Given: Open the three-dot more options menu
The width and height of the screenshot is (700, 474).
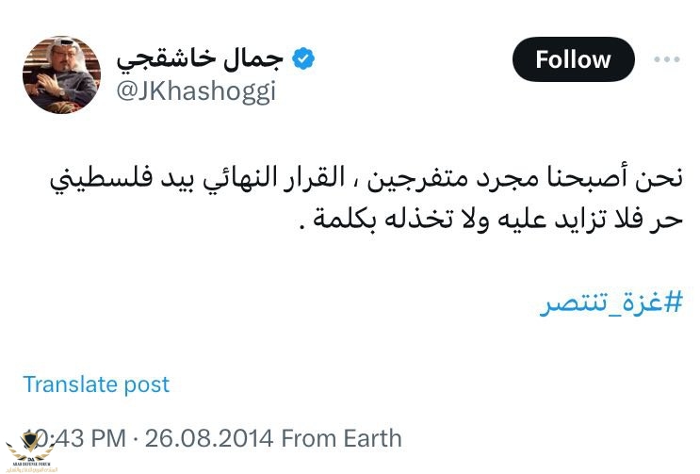Looking at the screenshot, I should [x=667, y=59].
